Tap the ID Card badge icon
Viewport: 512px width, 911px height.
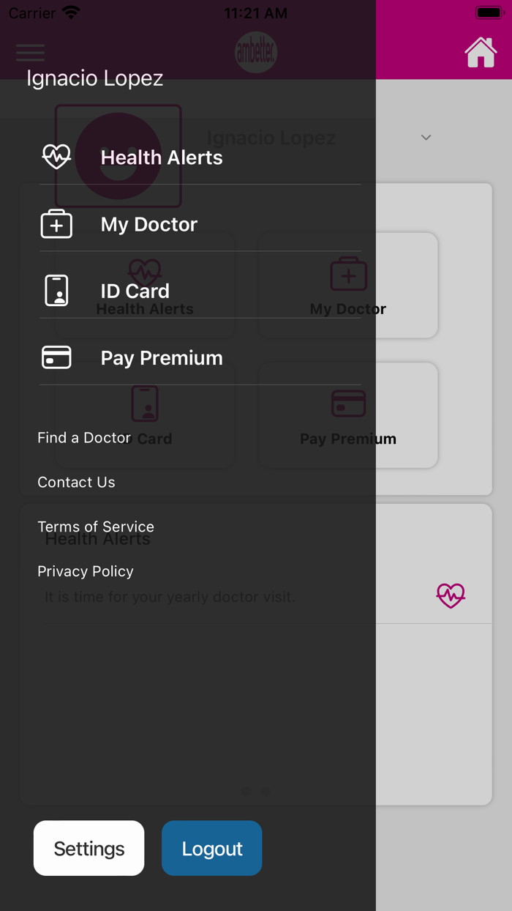[x=56, y=290]
